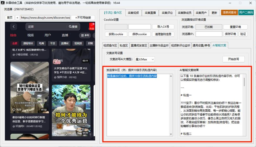Open the 采集视频 tab
The height and width of the screenshot is (147, 256).
pyautogui.click(x=133, y=13)
